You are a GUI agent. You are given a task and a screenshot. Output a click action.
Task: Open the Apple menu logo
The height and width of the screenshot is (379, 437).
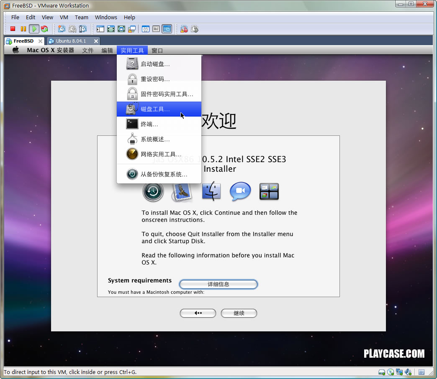[x=16, y=50]
